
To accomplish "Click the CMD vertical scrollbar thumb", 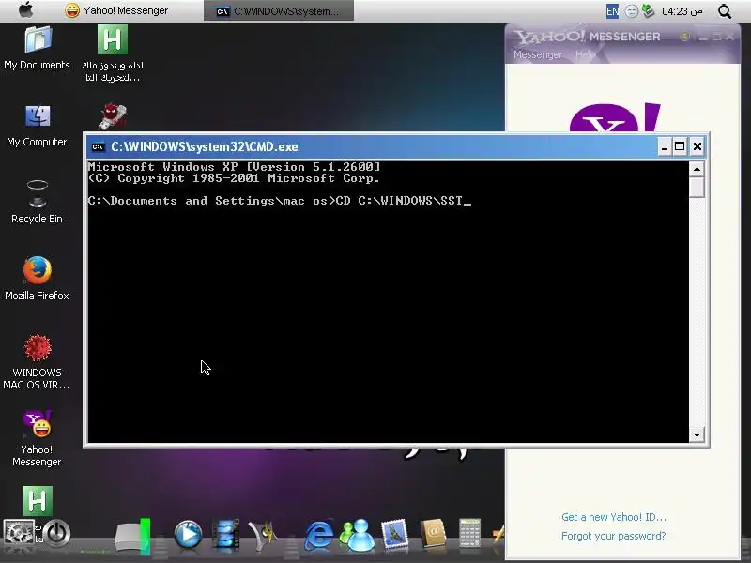I will pyautogui.click(x=697, y=187).
